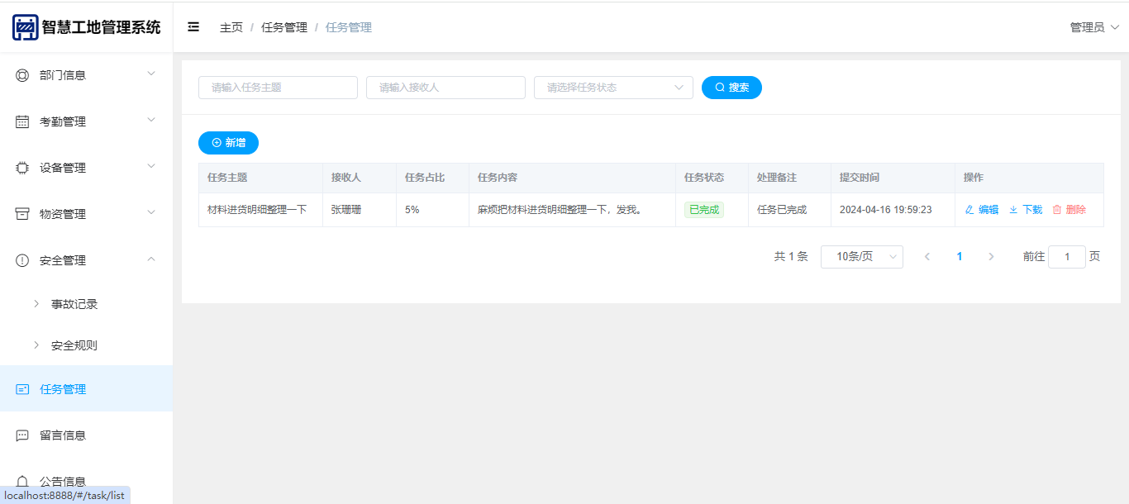Open the 10条/页 page size dropdown
1129x504 pixels.
point(861,257)
